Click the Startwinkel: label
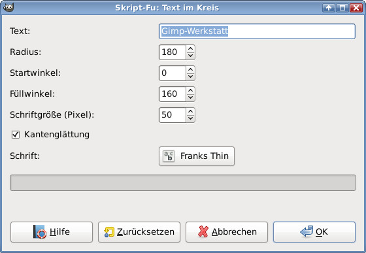The width and height of the screenshot is (366, 253). coord(35,73)
